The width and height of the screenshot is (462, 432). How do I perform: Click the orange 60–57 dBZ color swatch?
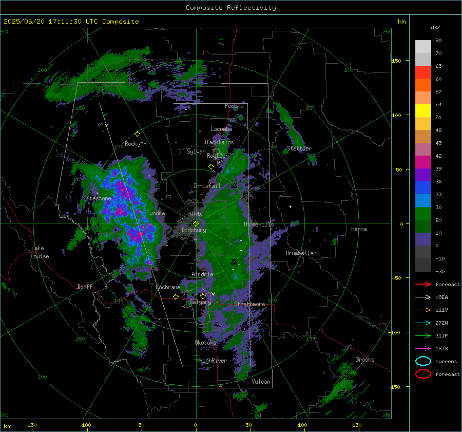click(x=423, y=85)
